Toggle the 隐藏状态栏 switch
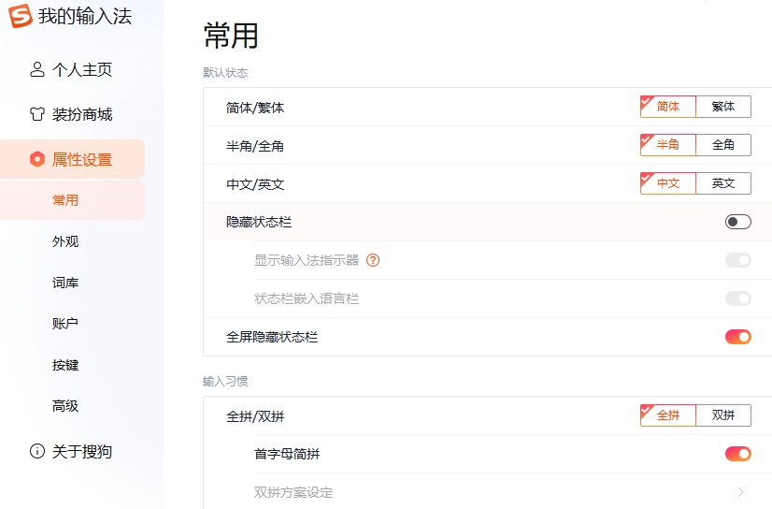This screenshot has width=772, height=509. pos(737,222)
